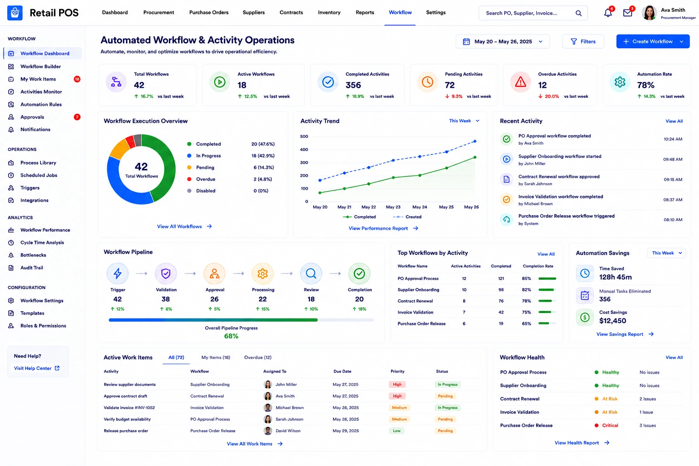Open View Savings Report link
699x466 pixels.
tap(625, 334)
